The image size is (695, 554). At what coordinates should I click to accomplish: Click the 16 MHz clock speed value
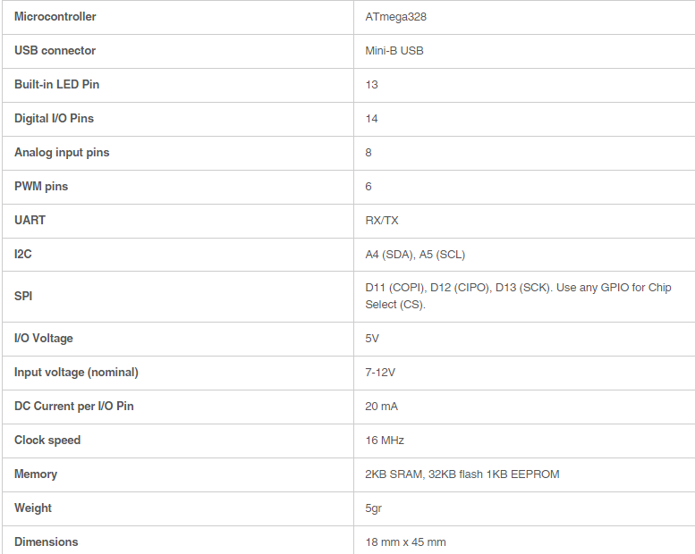(385, 441)
